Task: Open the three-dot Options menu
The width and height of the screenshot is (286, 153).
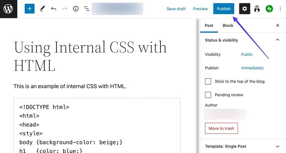Action: point(280,9)
